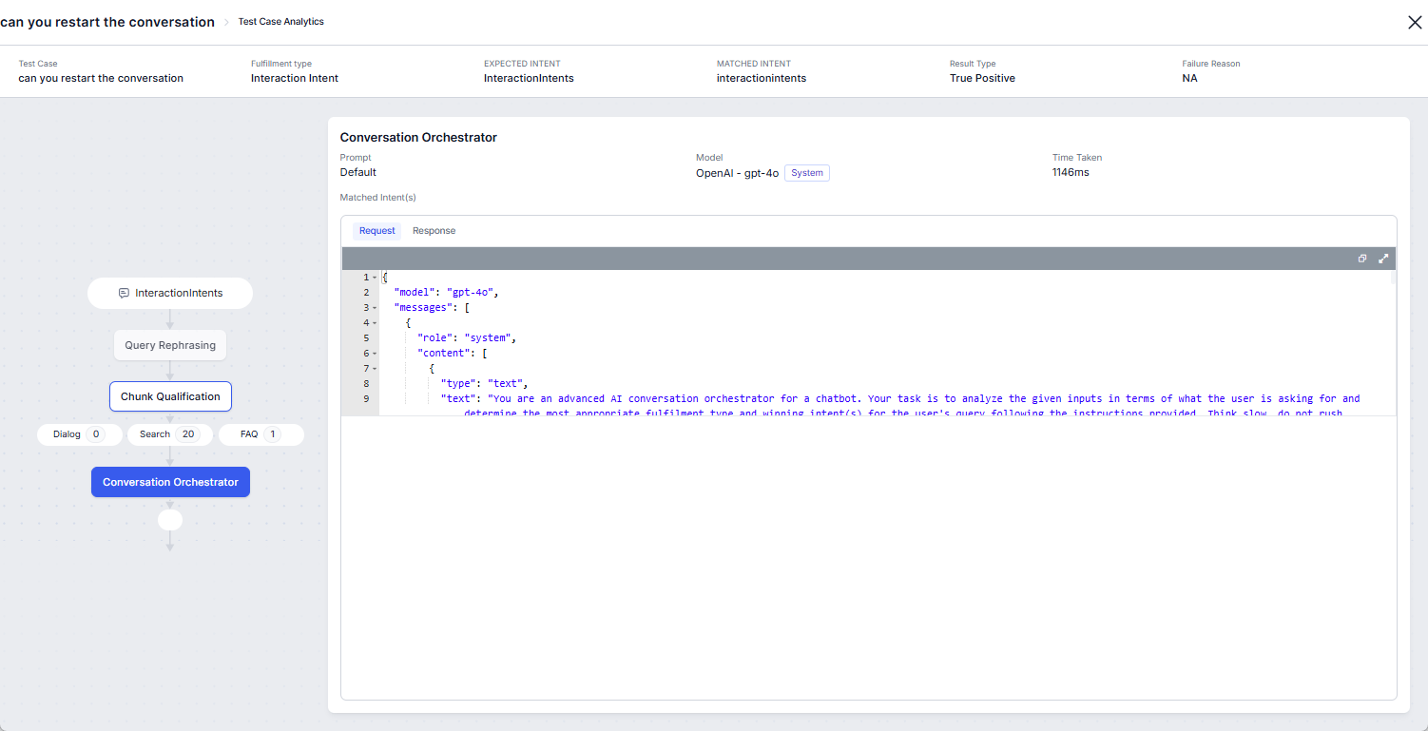Image resolution: width=1428 pixels, height=731 pixels.
Task: Fold the object block at line 4
Action: pyautogui.click(x=376, y=323)
